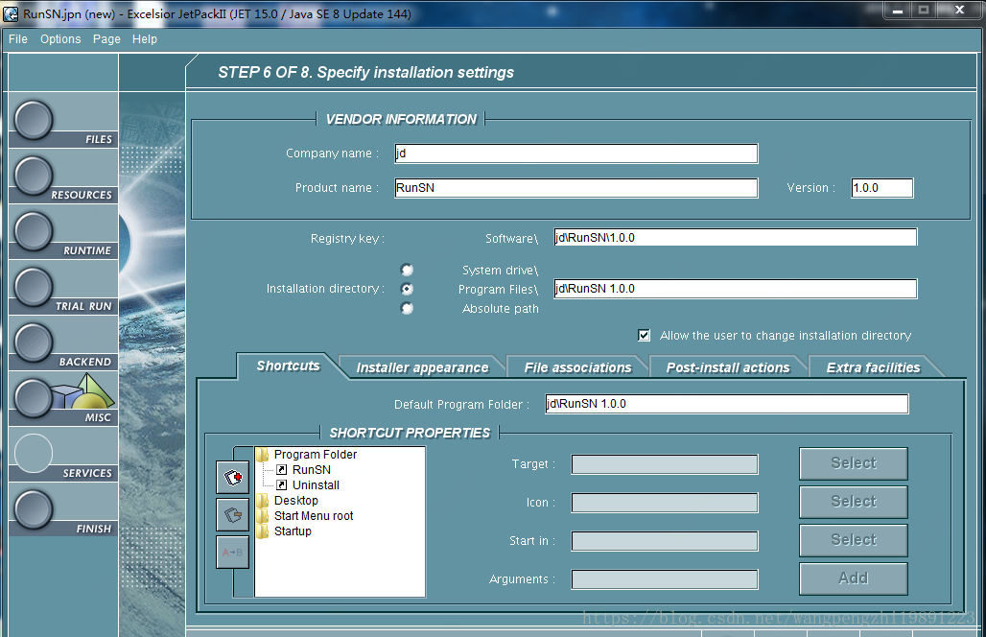Switch to the File associations tab
Screen dimensions: 986x637
[x=577, y=367]
